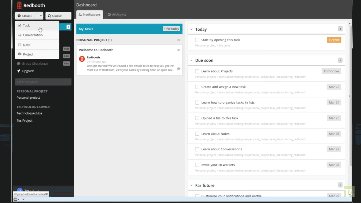Pick Note from the Create menu

click(37, 45)
